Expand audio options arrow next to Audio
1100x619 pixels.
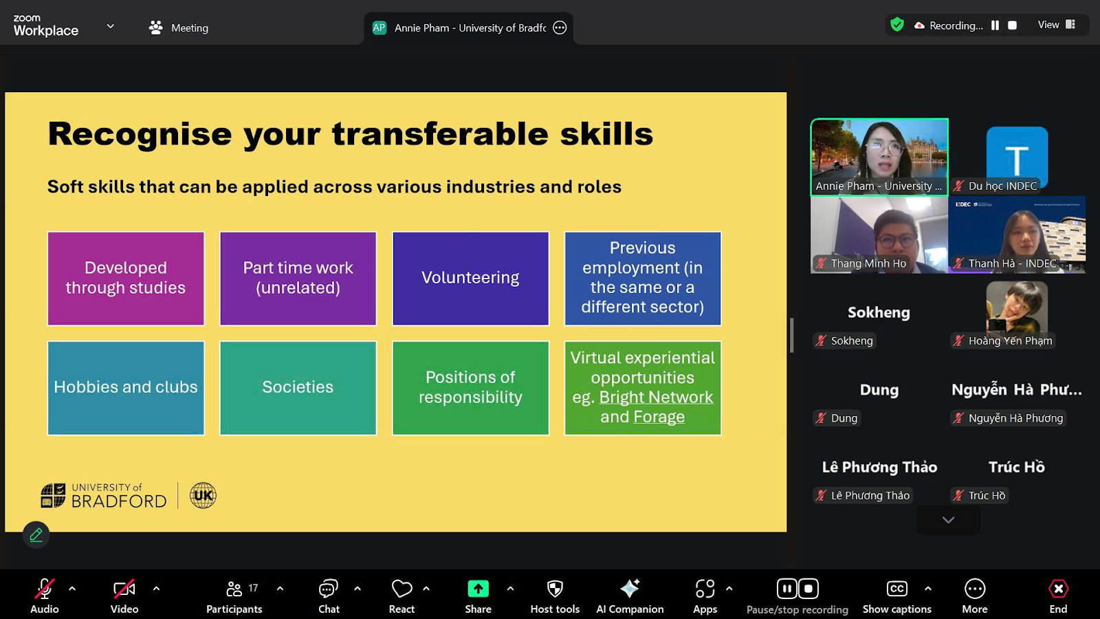(x=72, y=589)
